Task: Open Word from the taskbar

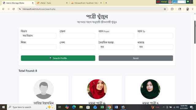Action: [116, 107]
